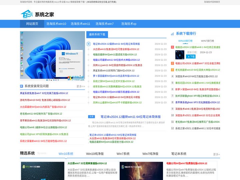Open 电脑公司最新win11 64位技术大神版 link
240x180 pixels.
(x=116, y=60)
